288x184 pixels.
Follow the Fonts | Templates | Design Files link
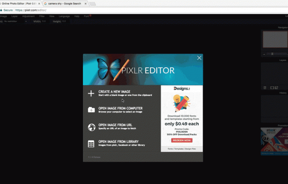pyautogui.click(x=182, y=149)
